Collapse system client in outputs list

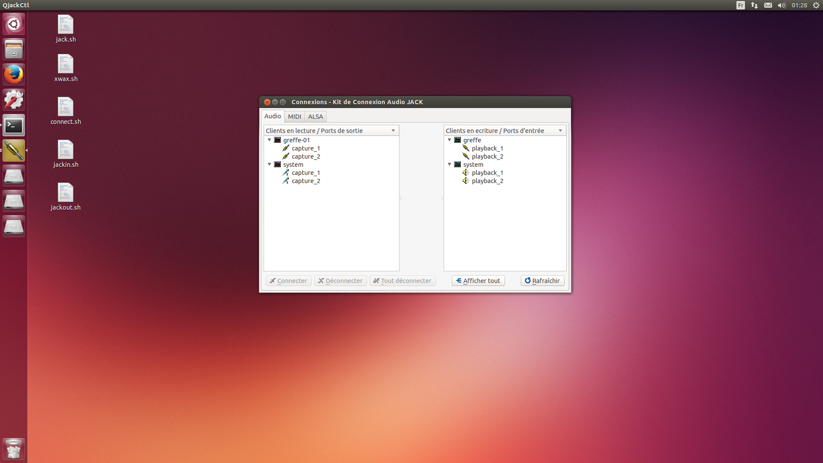click(x=270, y=164)
